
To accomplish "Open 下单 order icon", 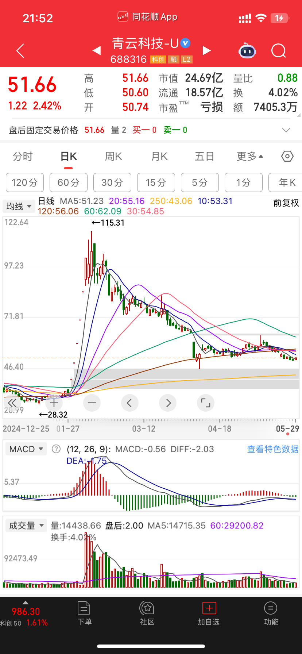I will pos(84,609).
